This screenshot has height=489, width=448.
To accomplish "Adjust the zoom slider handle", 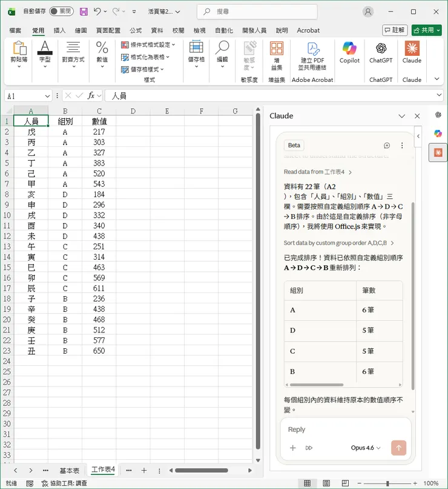I will (387, 483).
